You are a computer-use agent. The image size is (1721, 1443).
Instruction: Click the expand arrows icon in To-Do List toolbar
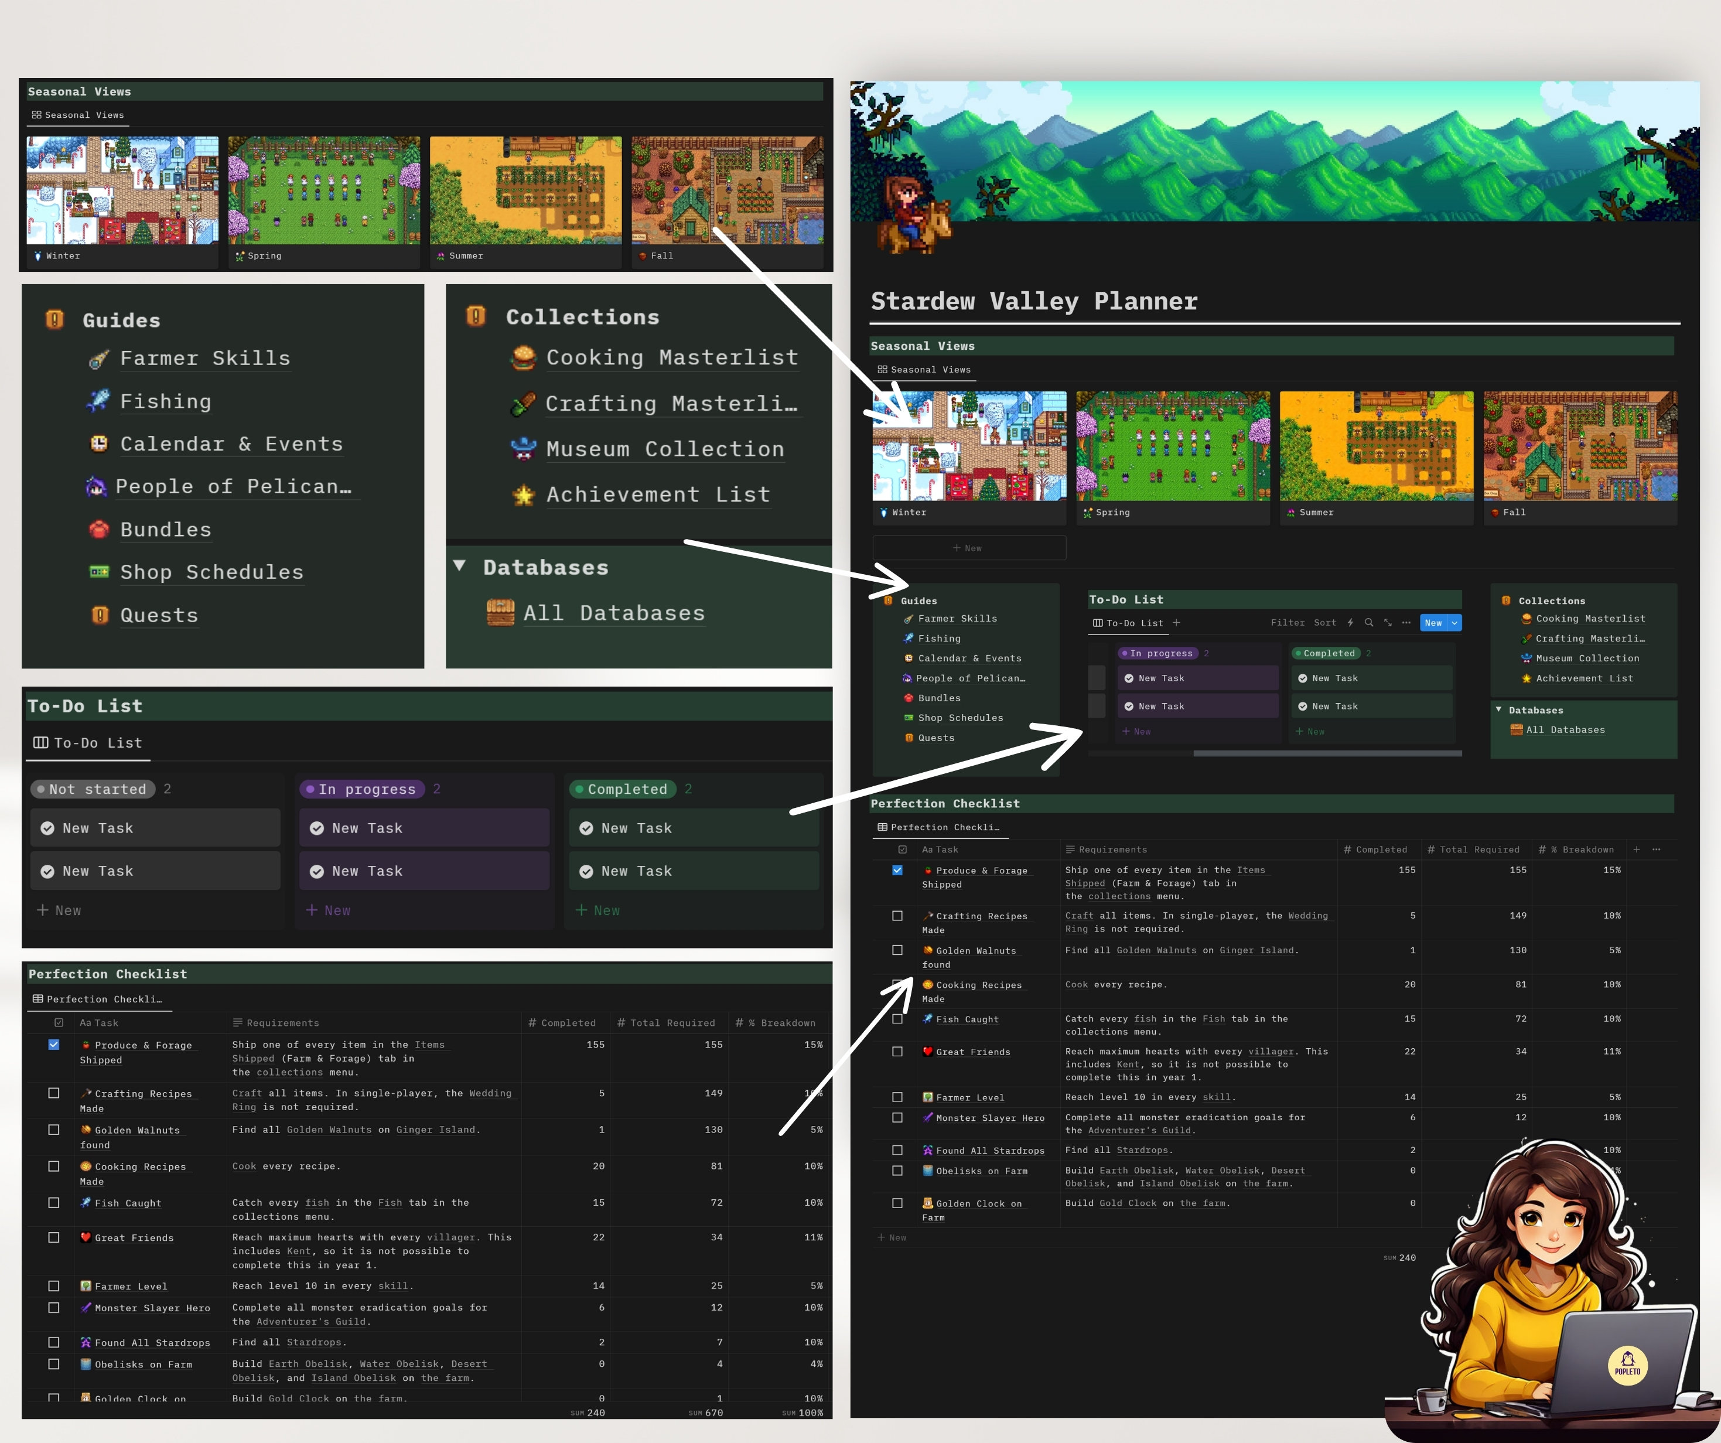[1388, 623]
